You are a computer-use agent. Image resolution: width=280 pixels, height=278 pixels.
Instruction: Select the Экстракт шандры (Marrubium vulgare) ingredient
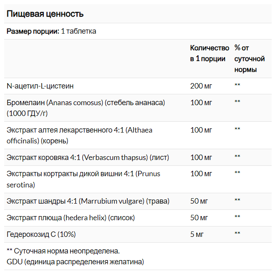tap(88, 201)
